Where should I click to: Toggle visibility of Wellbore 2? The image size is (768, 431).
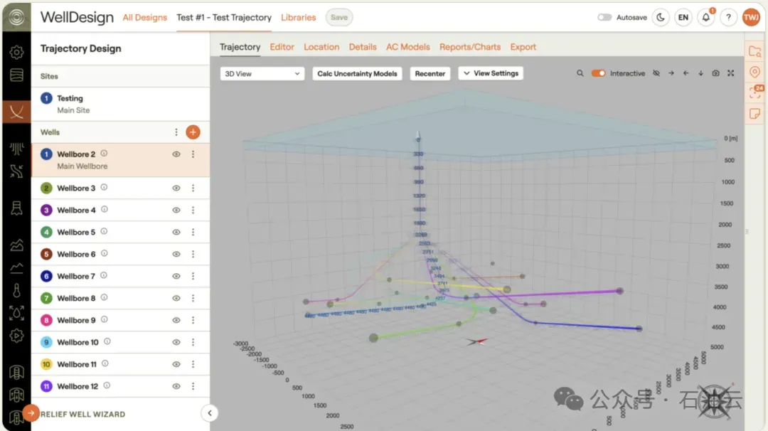coord(176,154)
